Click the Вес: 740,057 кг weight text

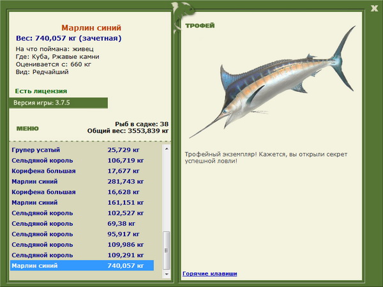pyautogui.click(x=69, y=38)
